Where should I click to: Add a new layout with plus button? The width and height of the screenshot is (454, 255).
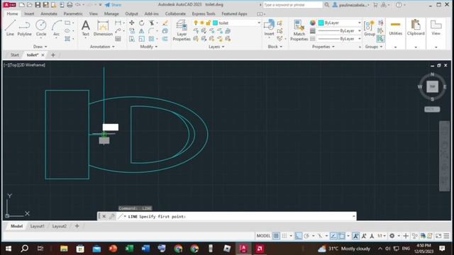tap(77, 226)
